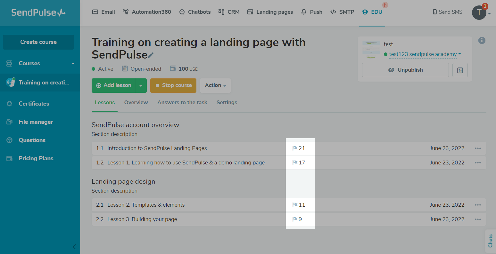This screenshot has width=496, height=254.
Task: Switch to Answers to the task tab
Action: (182, 103)
